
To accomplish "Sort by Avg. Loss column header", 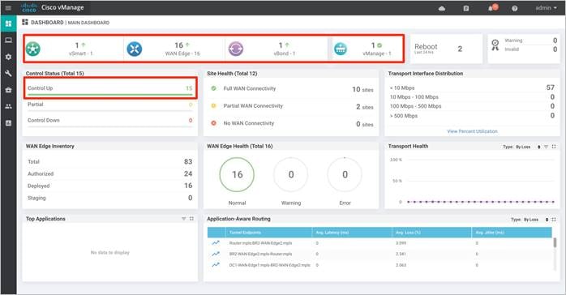I will 431,233.
